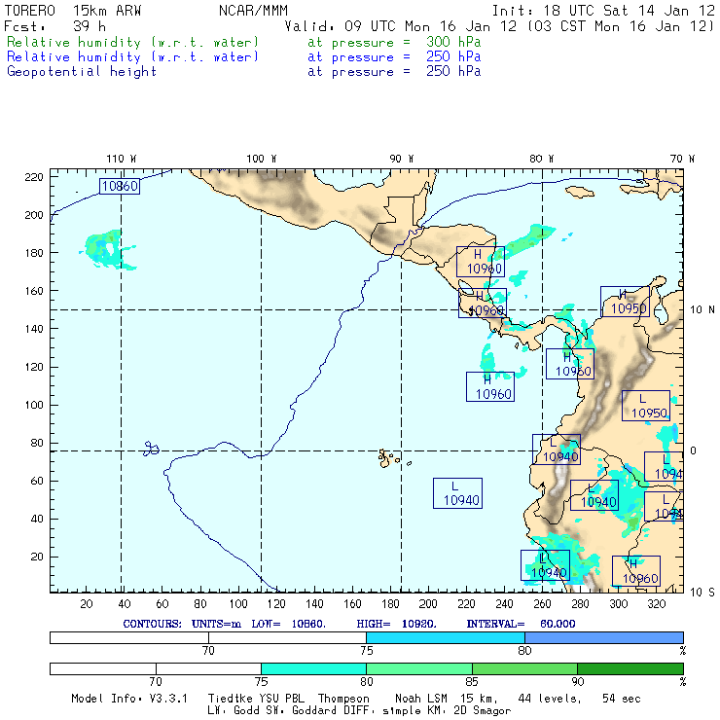Image resolution: width=720 pixels, height=720 pixels.
Task: Click the 'YSU PBL' scheme text
Action: 282,699
